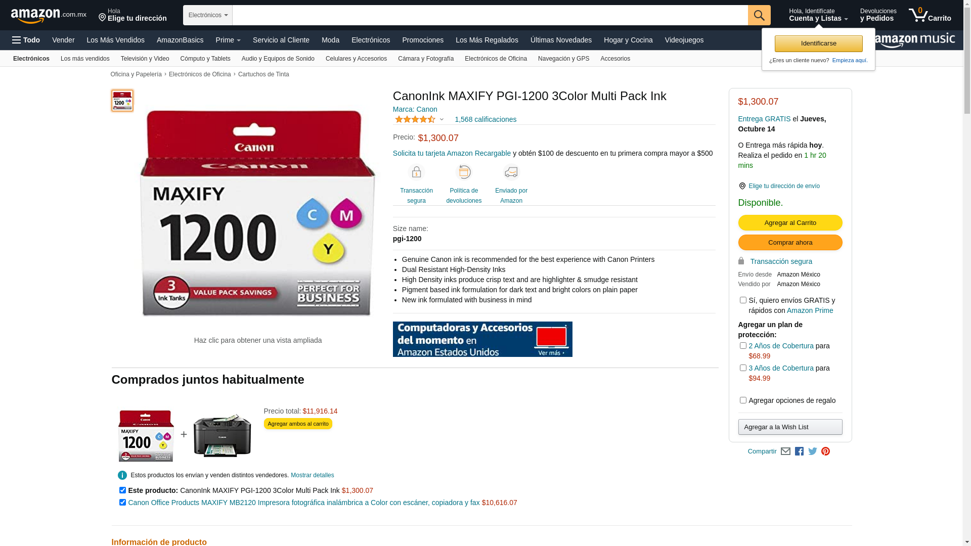The image size is (971, 546).
Task: Share product via Twitter icon
Action: click(812, 451)
